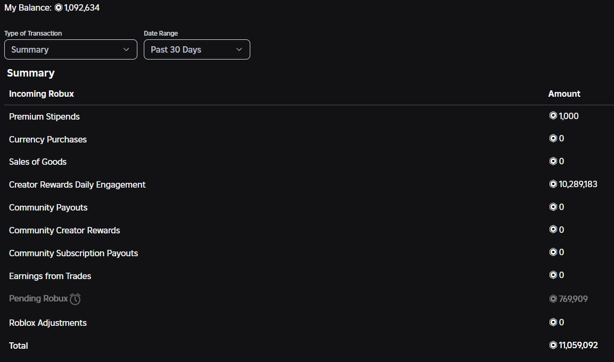Select the Sales of Goods row
Viewport: 614px width, 362px height.
point(38,162)
